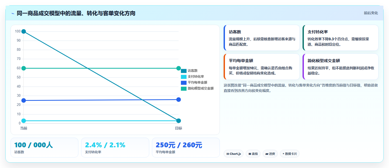Select the 访客数 point at value 100
Image resolution: width=389 pixels, height=168 pixels.
point(24,31)
